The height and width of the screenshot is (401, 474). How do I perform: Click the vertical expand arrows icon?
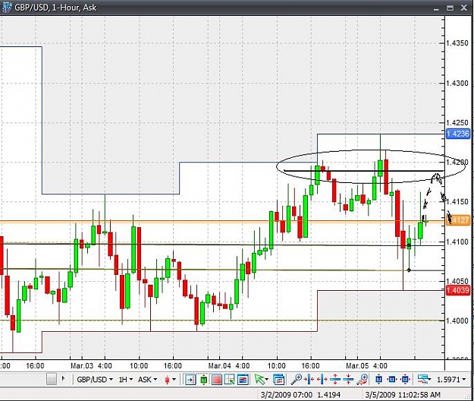(335, 379)
